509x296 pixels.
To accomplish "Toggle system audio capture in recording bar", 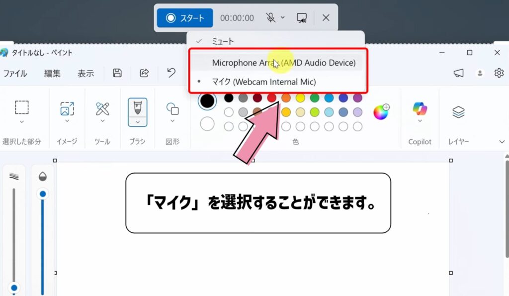I will pyautogui.click(x=301, y=17).
